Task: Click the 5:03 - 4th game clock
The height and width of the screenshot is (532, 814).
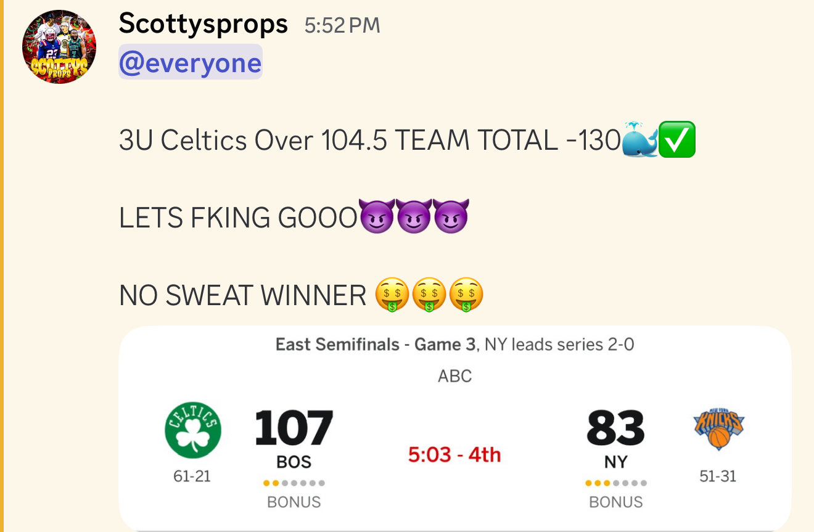Action: [x=454, y=455]
